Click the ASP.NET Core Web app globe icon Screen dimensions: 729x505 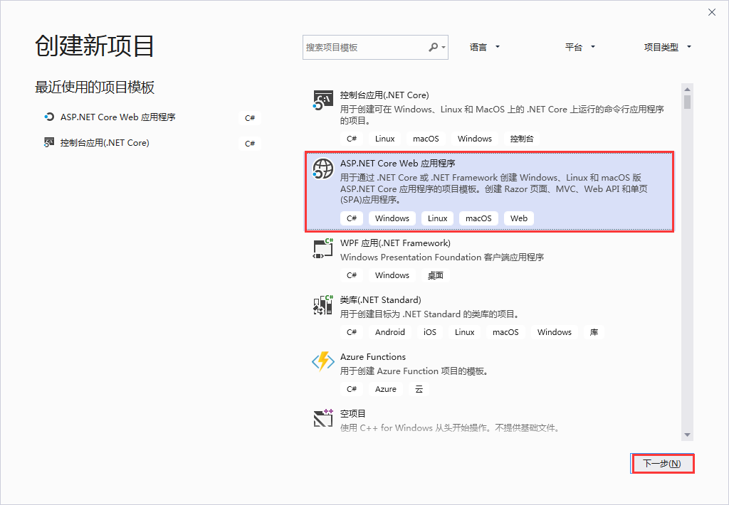pos(323,169)
